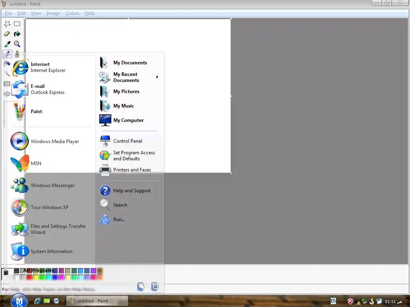
Task: Open System Information
Action: point(51,251)
